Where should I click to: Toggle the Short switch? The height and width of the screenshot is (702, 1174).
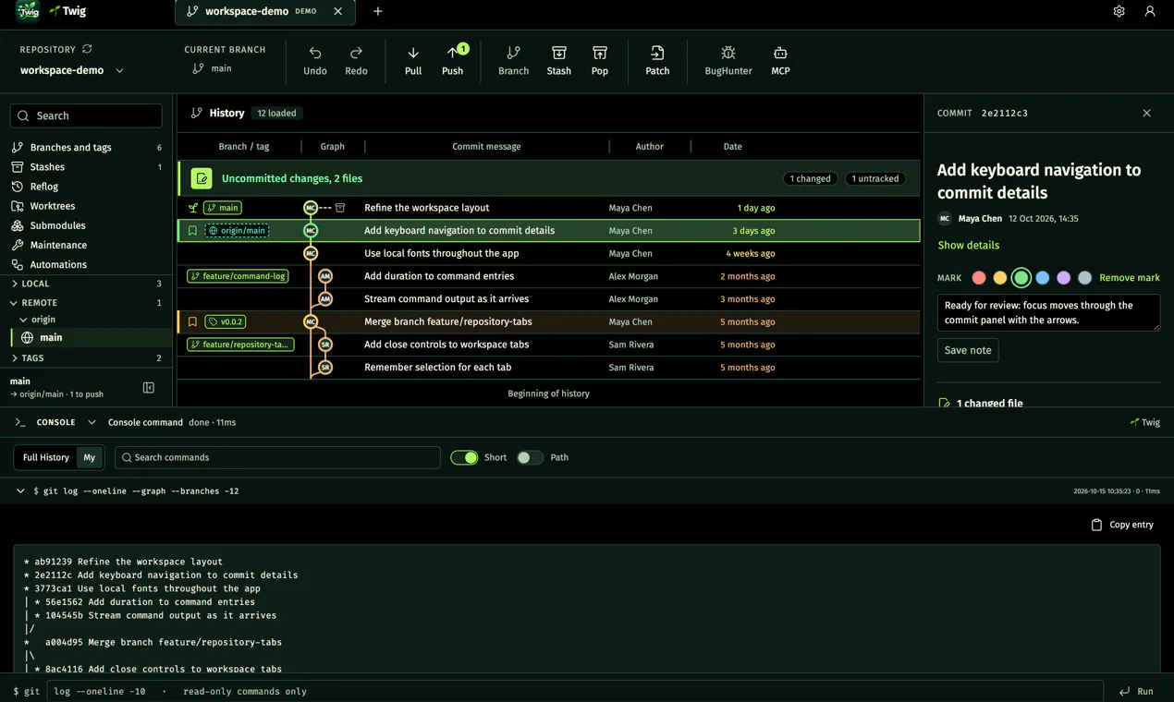click(464, 457)
